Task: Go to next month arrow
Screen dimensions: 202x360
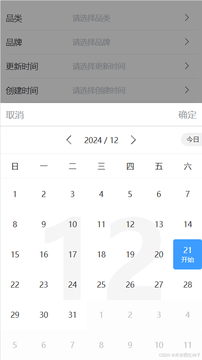Action: [133, 140]
